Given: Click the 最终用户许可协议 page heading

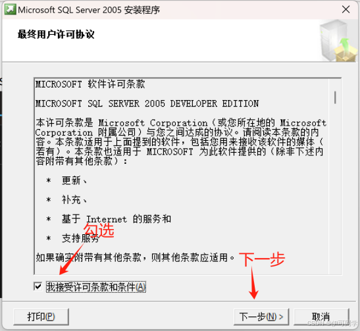Looking at the screenshot, I should tap(56, 34).
